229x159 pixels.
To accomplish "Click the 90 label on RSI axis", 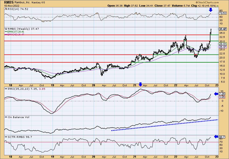I will pyautogui.click(x=221, y=11).
